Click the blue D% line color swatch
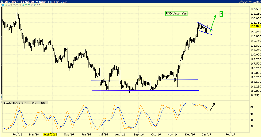 point(30,103)
